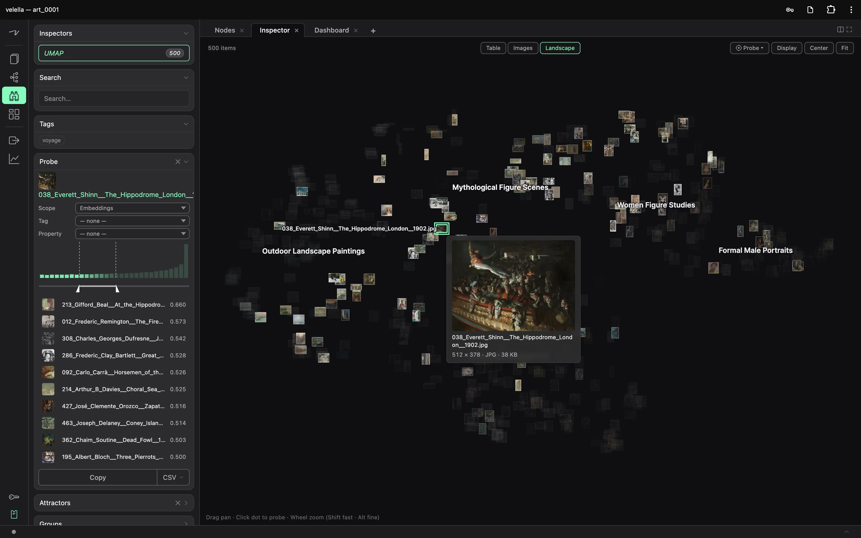This screenshot has width=861, height=538.
Task: Click the Copy button
Action: point(98,478)
